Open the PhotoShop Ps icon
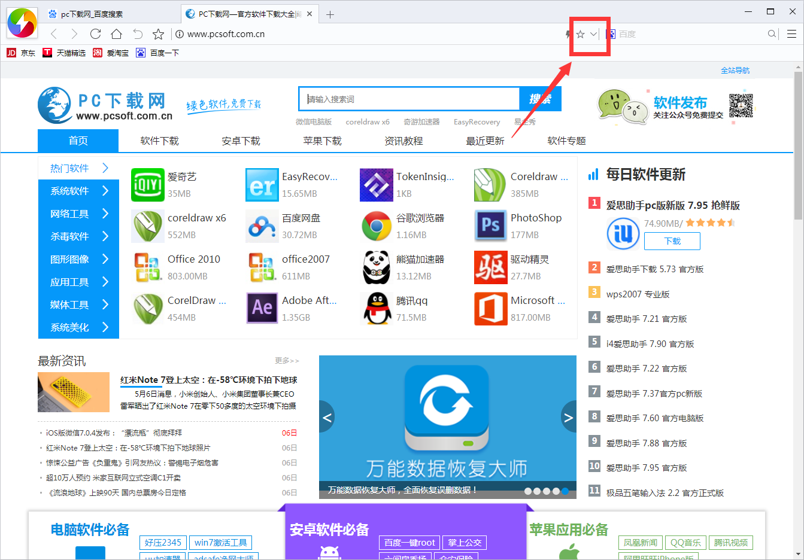 [x=490, y=226]
